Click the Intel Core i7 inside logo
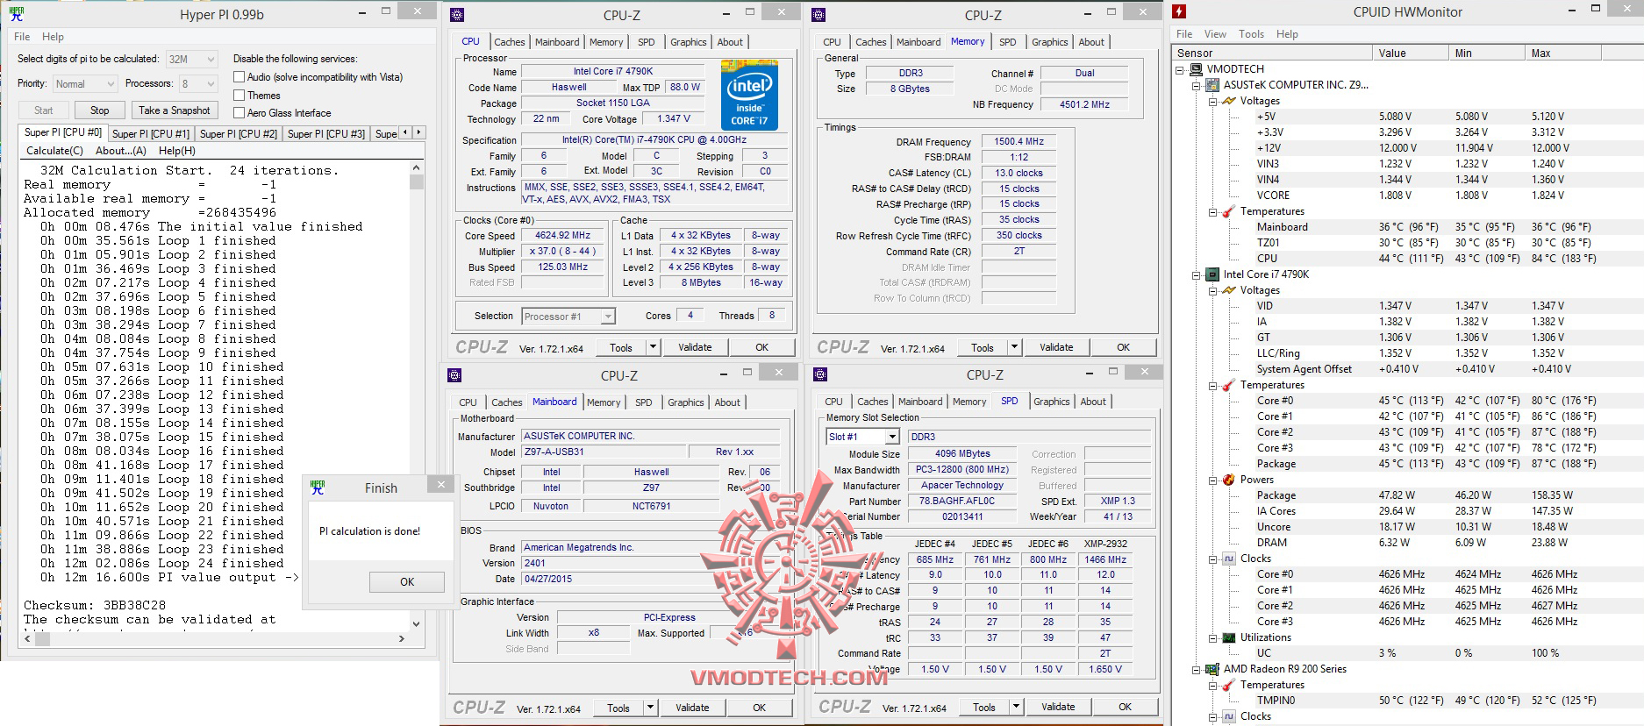 pos(749,95)
